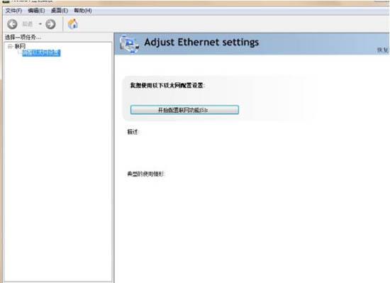390x283 pixels.
Task: Click the 典型的使用情形 label
Action: pyautogui.click(x=146, y=174)
